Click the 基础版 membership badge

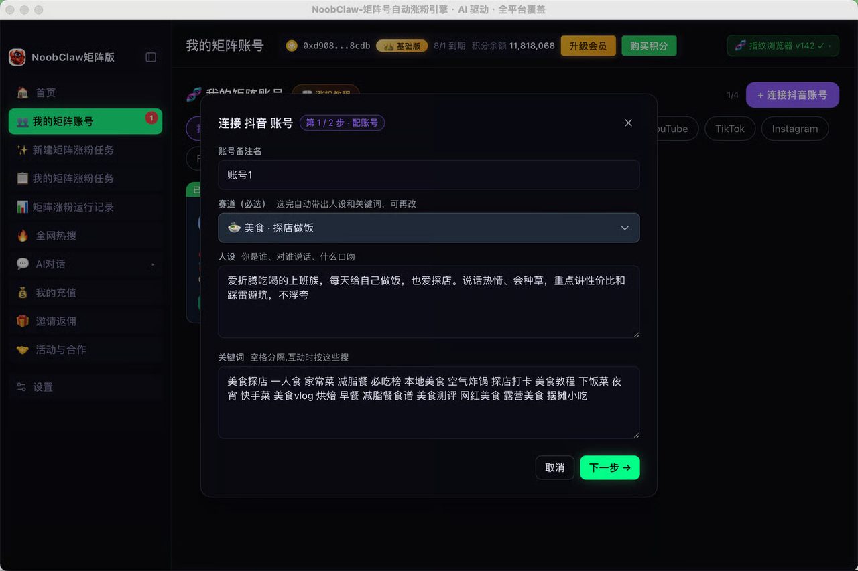point(402,46)
